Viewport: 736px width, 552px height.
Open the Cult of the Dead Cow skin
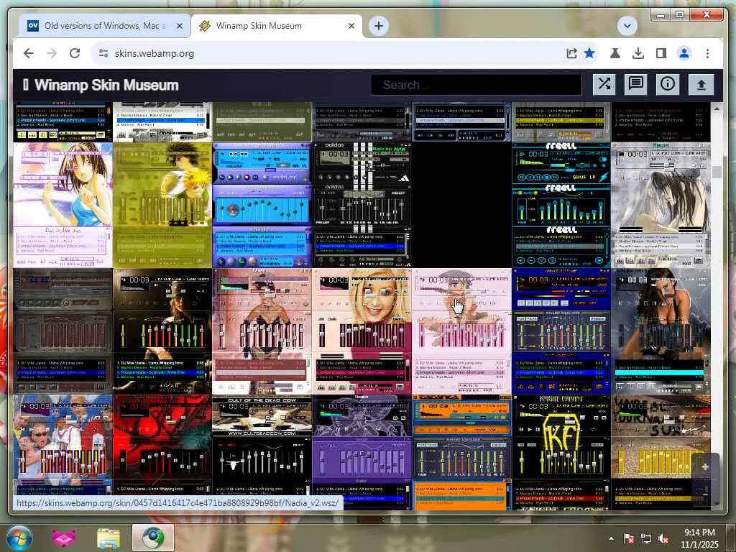262,452
